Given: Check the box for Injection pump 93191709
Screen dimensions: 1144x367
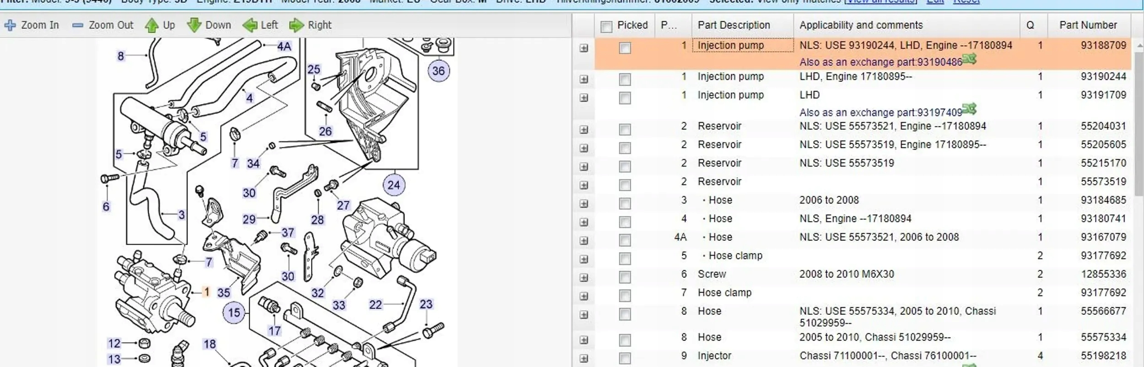Looking at the screenshot, I should pos(625,97).
